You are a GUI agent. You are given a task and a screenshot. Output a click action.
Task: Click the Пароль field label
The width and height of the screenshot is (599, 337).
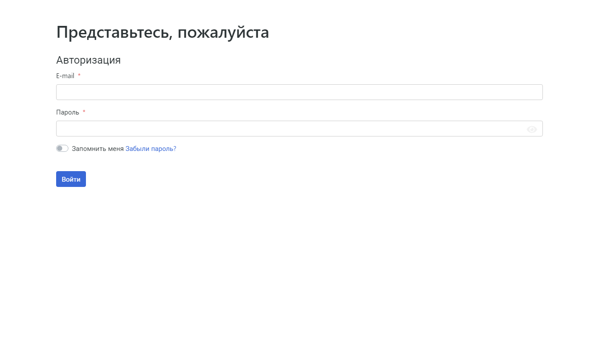68,112
